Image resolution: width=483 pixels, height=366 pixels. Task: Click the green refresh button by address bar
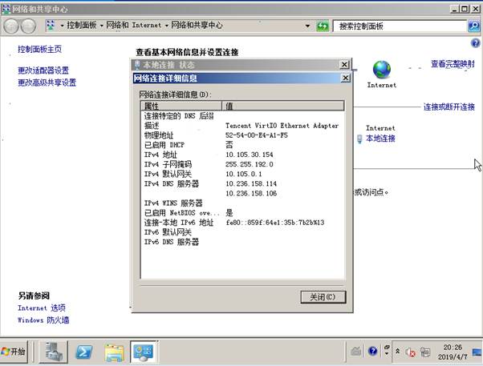pos(323,26)
